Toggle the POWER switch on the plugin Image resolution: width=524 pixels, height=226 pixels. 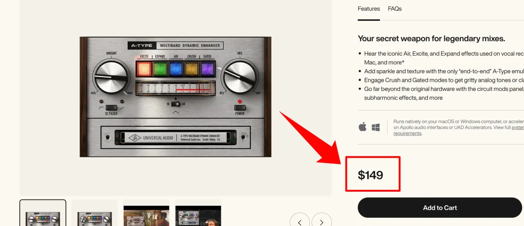(240, 107)
